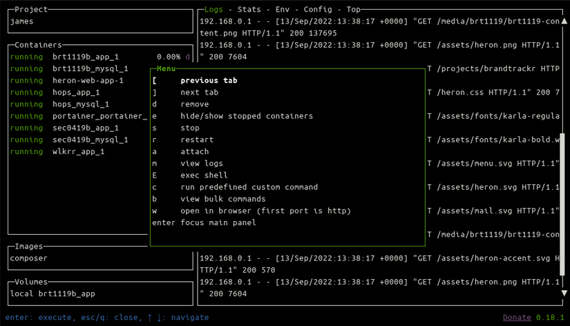
Task: Select 'open in browser' menu entry
Action: pyautogui.click(x=287, y=211)
